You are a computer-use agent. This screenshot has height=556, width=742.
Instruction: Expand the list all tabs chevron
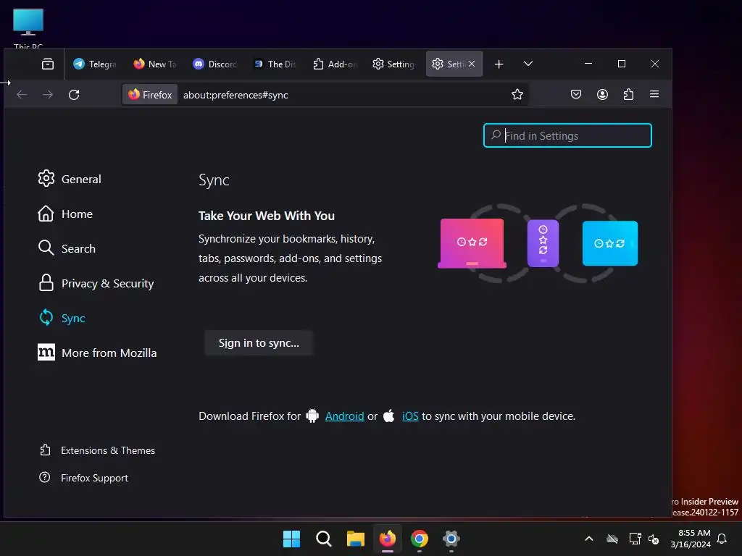click(x=528, y=64)
